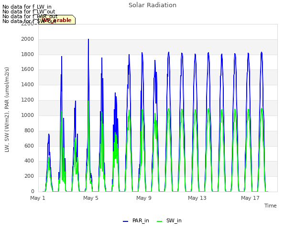Click the 'No data for f_PAR_out' message
This screenshot has height=230, width=306.
pyautogui.click(x=30, y=16)
